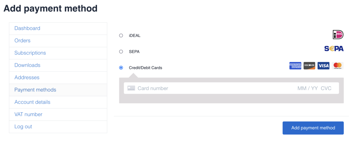The image size is (352, 153).
Task: Click the Visa card icon
Action: click(323, 66)
